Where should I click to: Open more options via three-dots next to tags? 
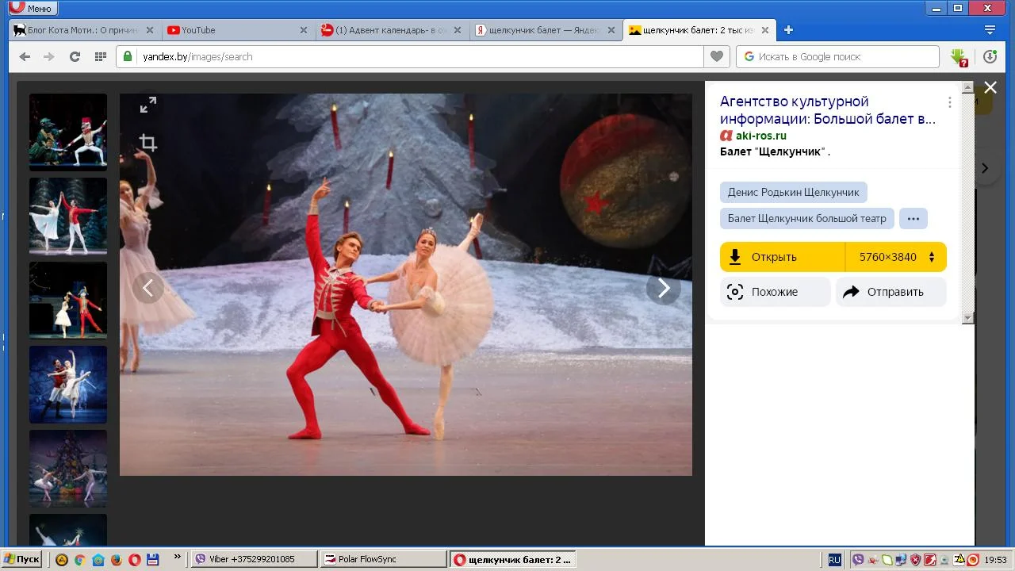[913, 218]
